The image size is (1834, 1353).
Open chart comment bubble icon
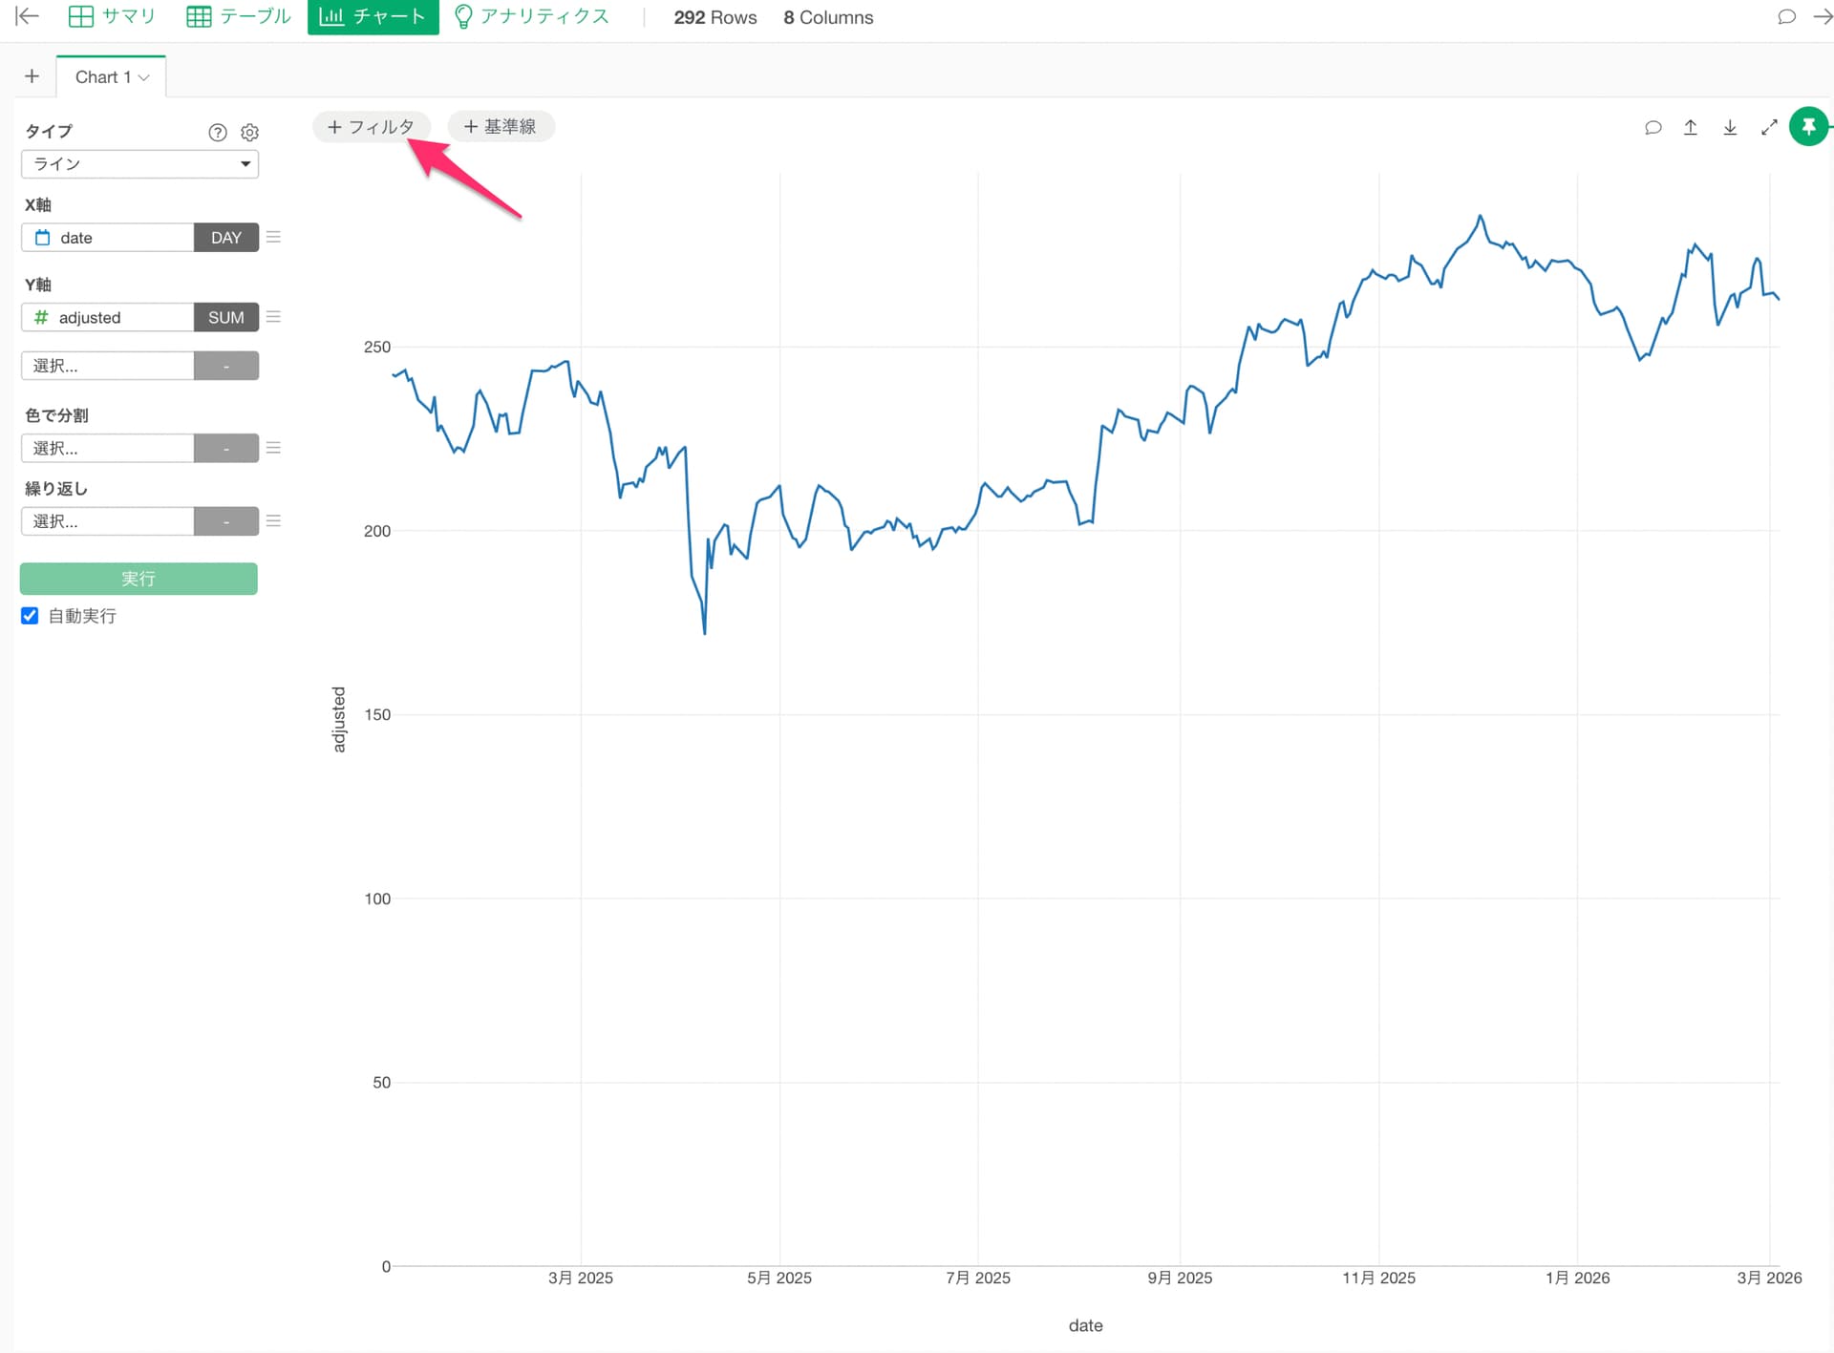1653,127
